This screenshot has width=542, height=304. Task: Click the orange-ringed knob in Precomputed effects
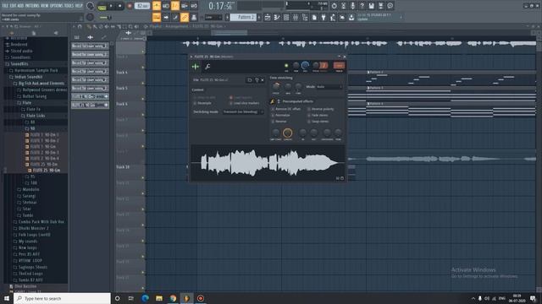(x=287, y=133)
